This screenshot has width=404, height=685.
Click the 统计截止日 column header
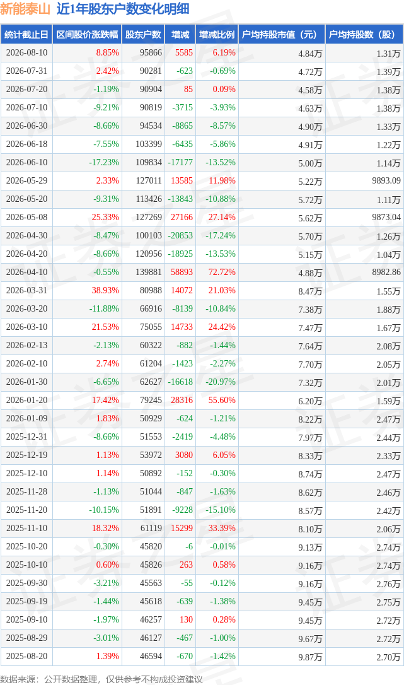click(26, 35)
